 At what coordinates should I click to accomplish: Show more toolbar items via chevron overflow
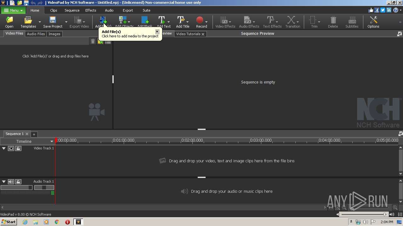[x=400, y=22]
